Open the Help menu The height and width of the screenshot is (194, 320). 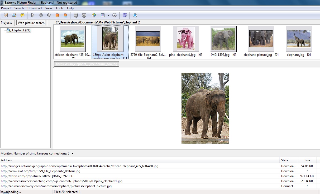[70, 8]
